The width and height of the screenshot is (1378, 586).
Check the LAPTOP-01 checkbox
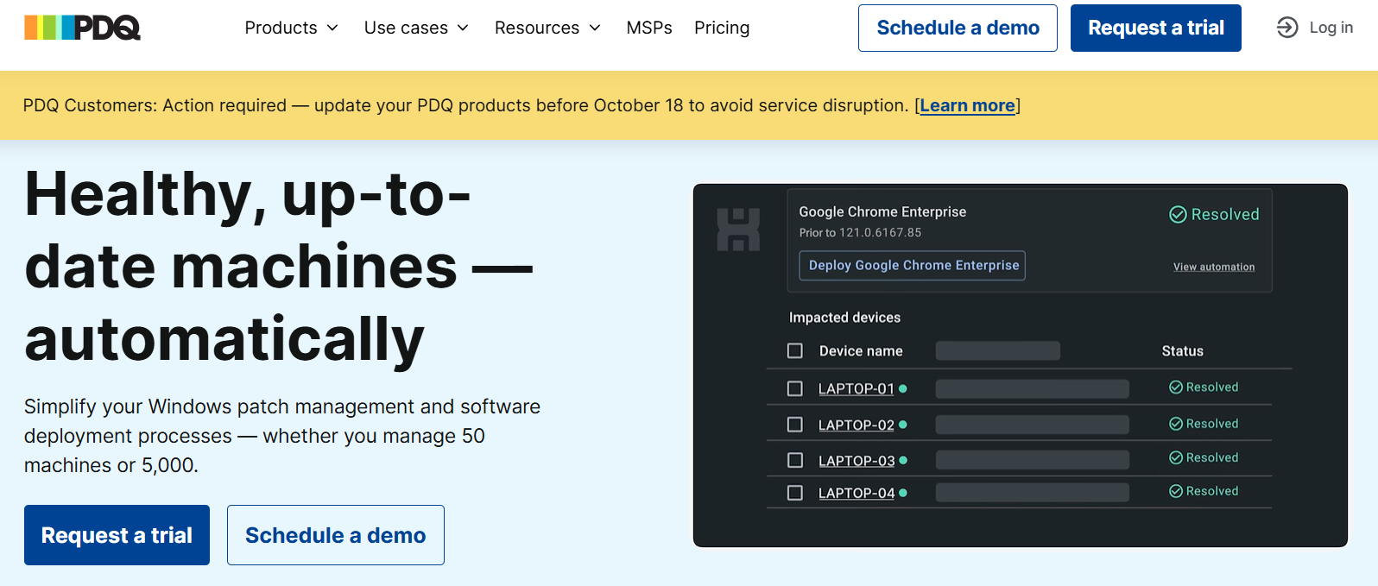pos(795,388)
